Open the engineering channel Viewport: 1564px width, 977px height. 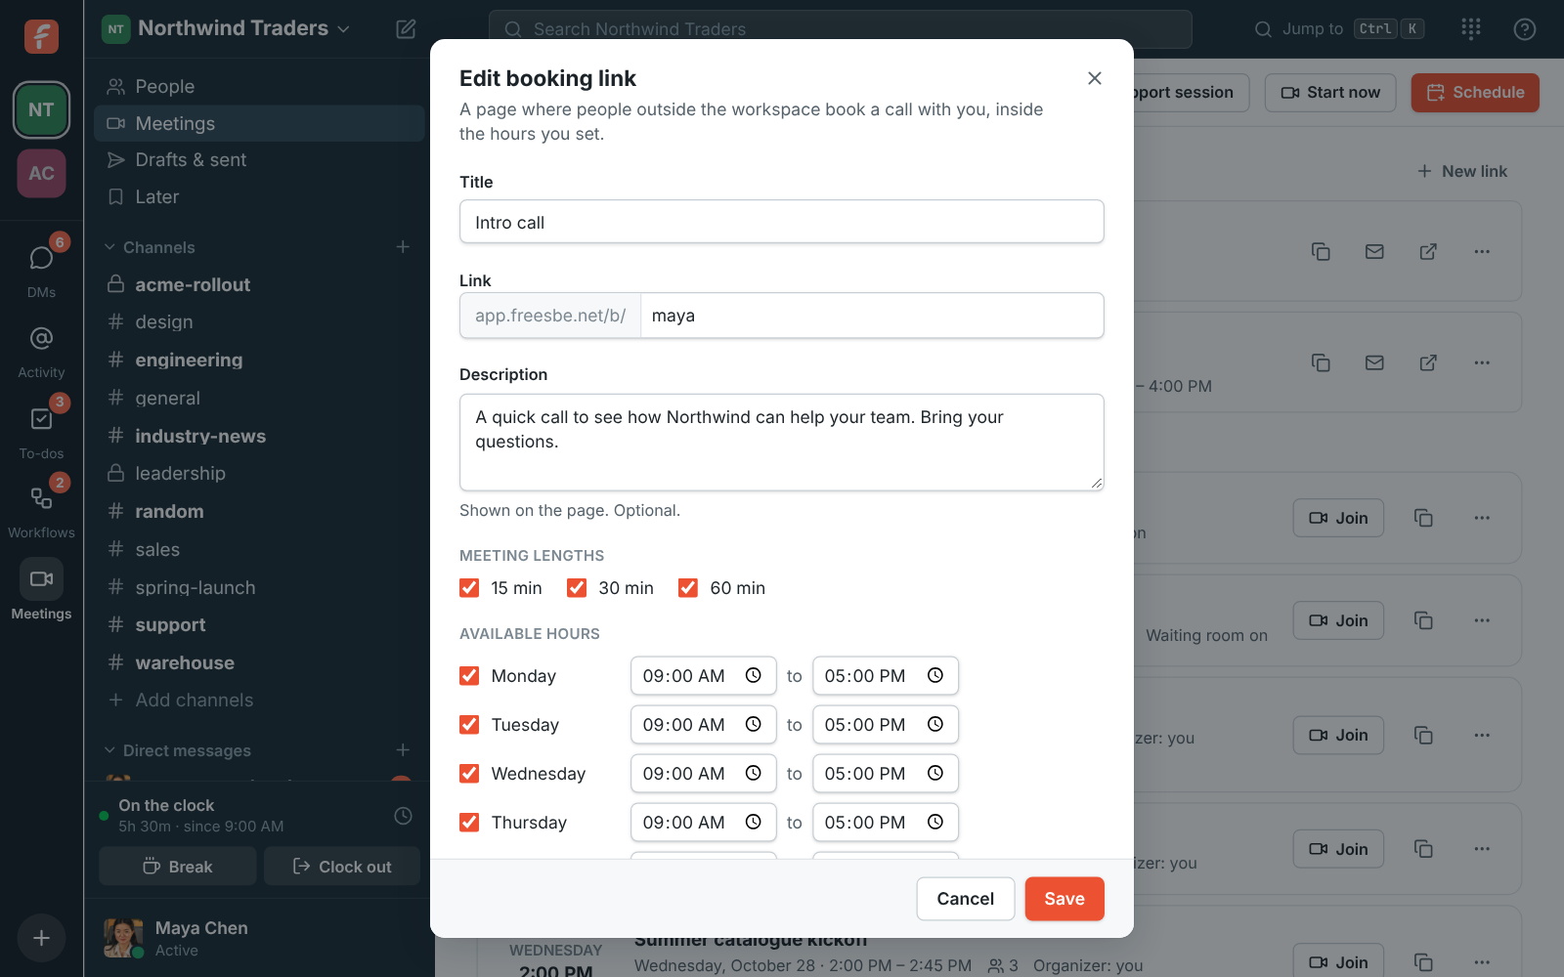259,360
